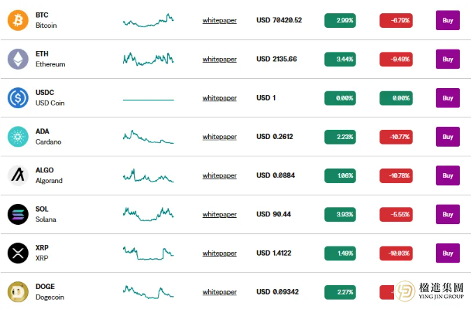Screen dimensions: 471x310
Task: Open the Solana whitepaper link
Action: (219, 214)
